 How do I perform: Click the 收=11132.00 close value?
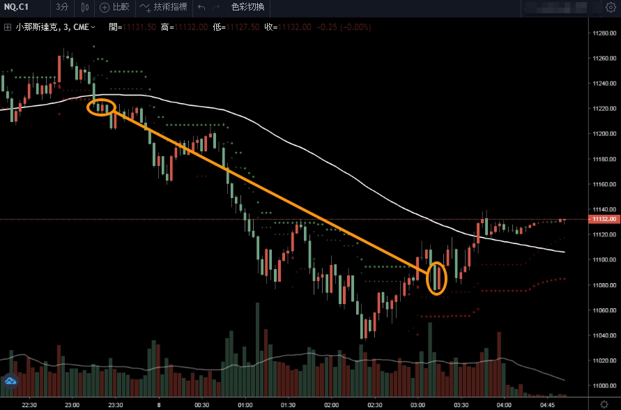(x=288, y=27)
